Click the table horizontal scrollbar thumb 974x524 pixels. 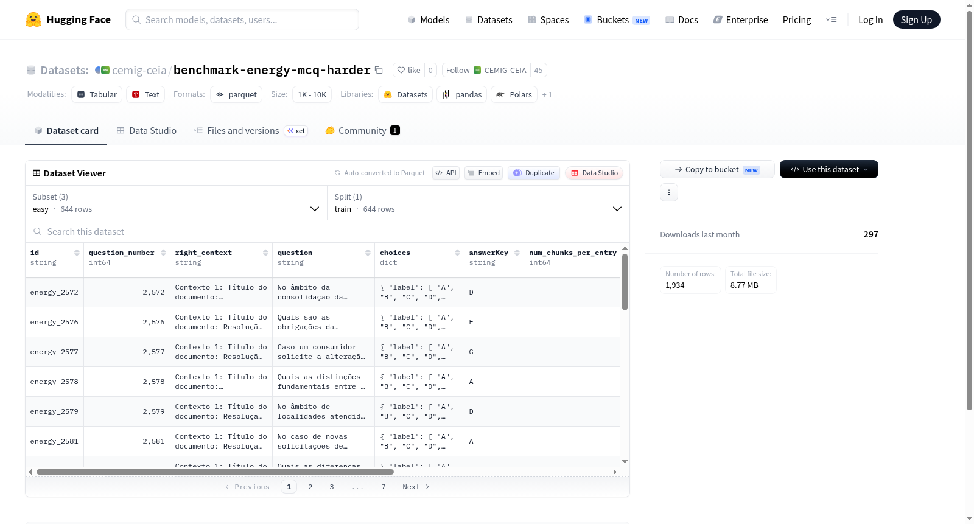215,472
